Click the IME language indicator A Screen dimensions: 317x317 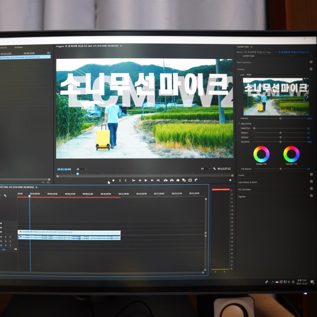(x=293, y=282)
